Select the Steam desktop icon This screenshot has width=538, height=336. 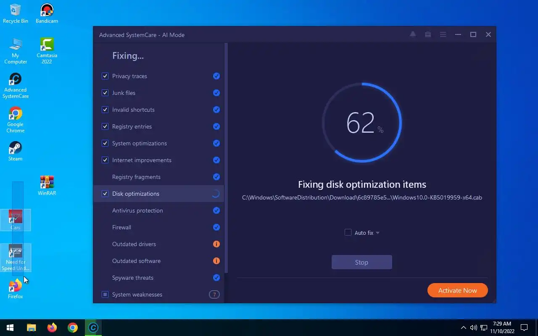pos(16,151)
